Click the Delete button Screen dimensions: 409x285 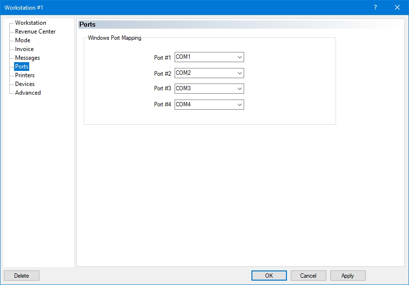(x=21, y=276)
